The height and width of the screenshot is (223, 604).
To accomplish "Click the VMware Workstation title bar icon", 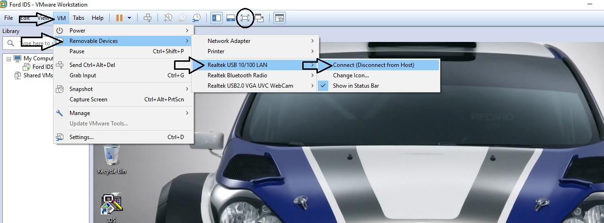I will 4,4.
